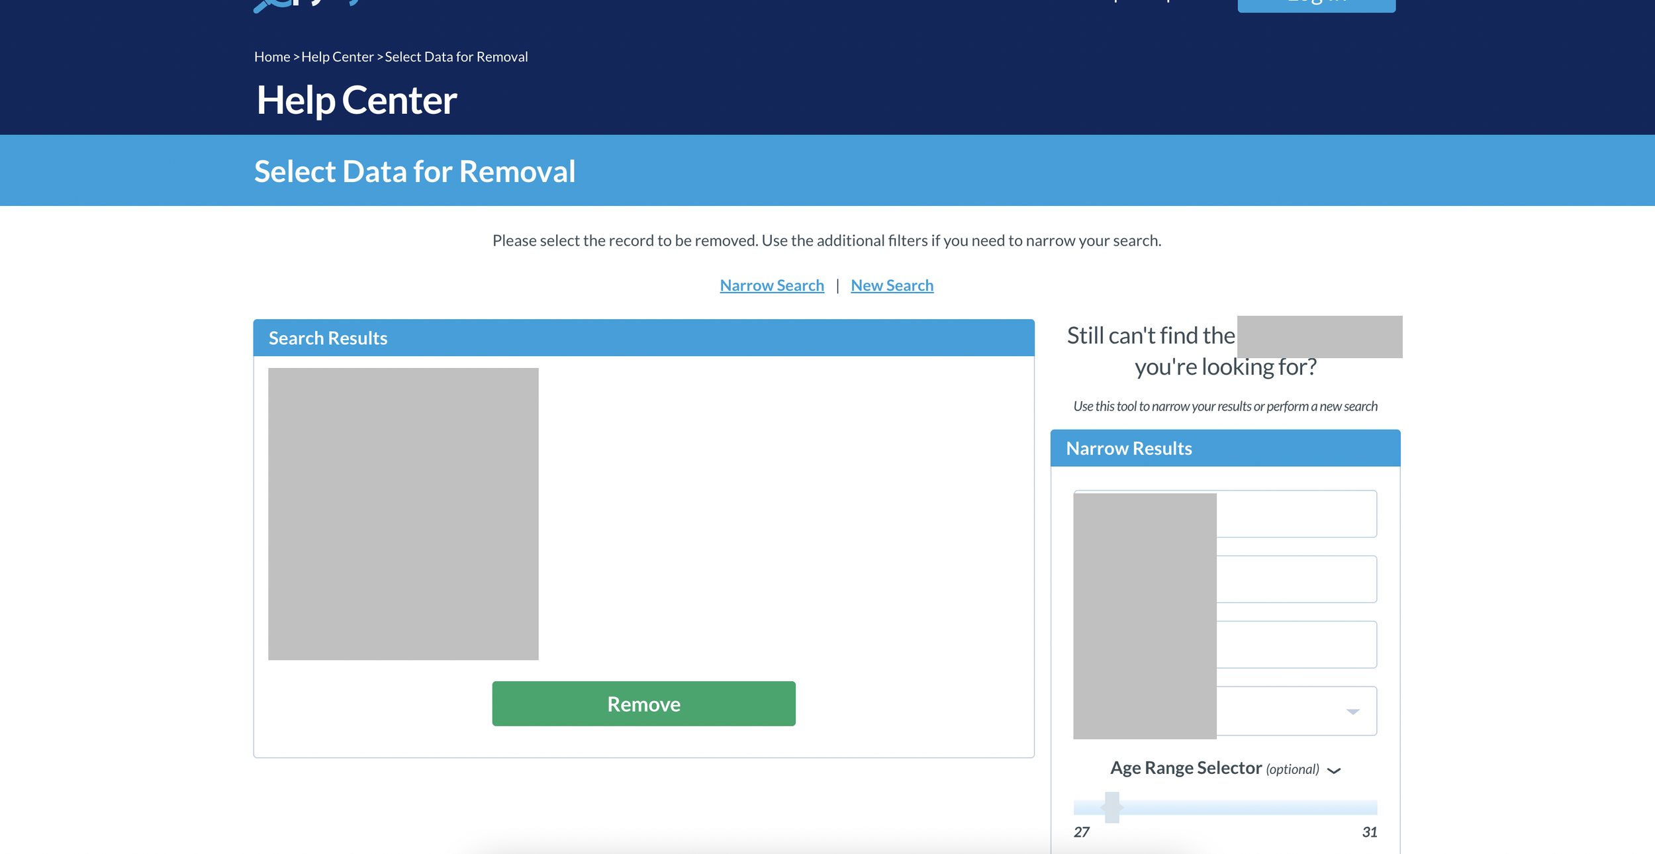This screenshot has width=1655, height=854.
Task: Click the green Remove button
Action: (x=643, y=704)
